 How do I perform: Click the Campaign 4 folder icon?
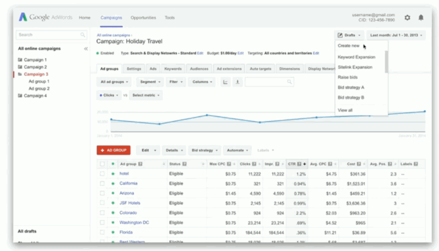(x=20, y=96)
